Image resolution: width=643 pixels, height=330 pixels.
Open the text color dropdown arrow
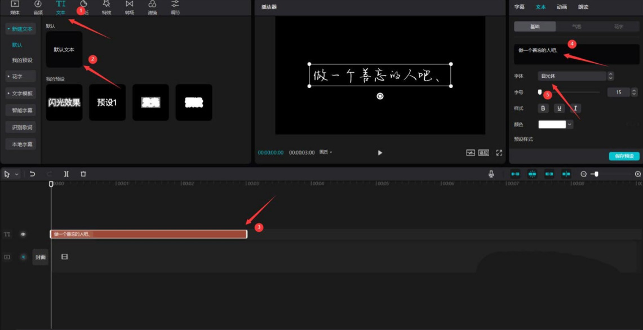pos(570,124)
